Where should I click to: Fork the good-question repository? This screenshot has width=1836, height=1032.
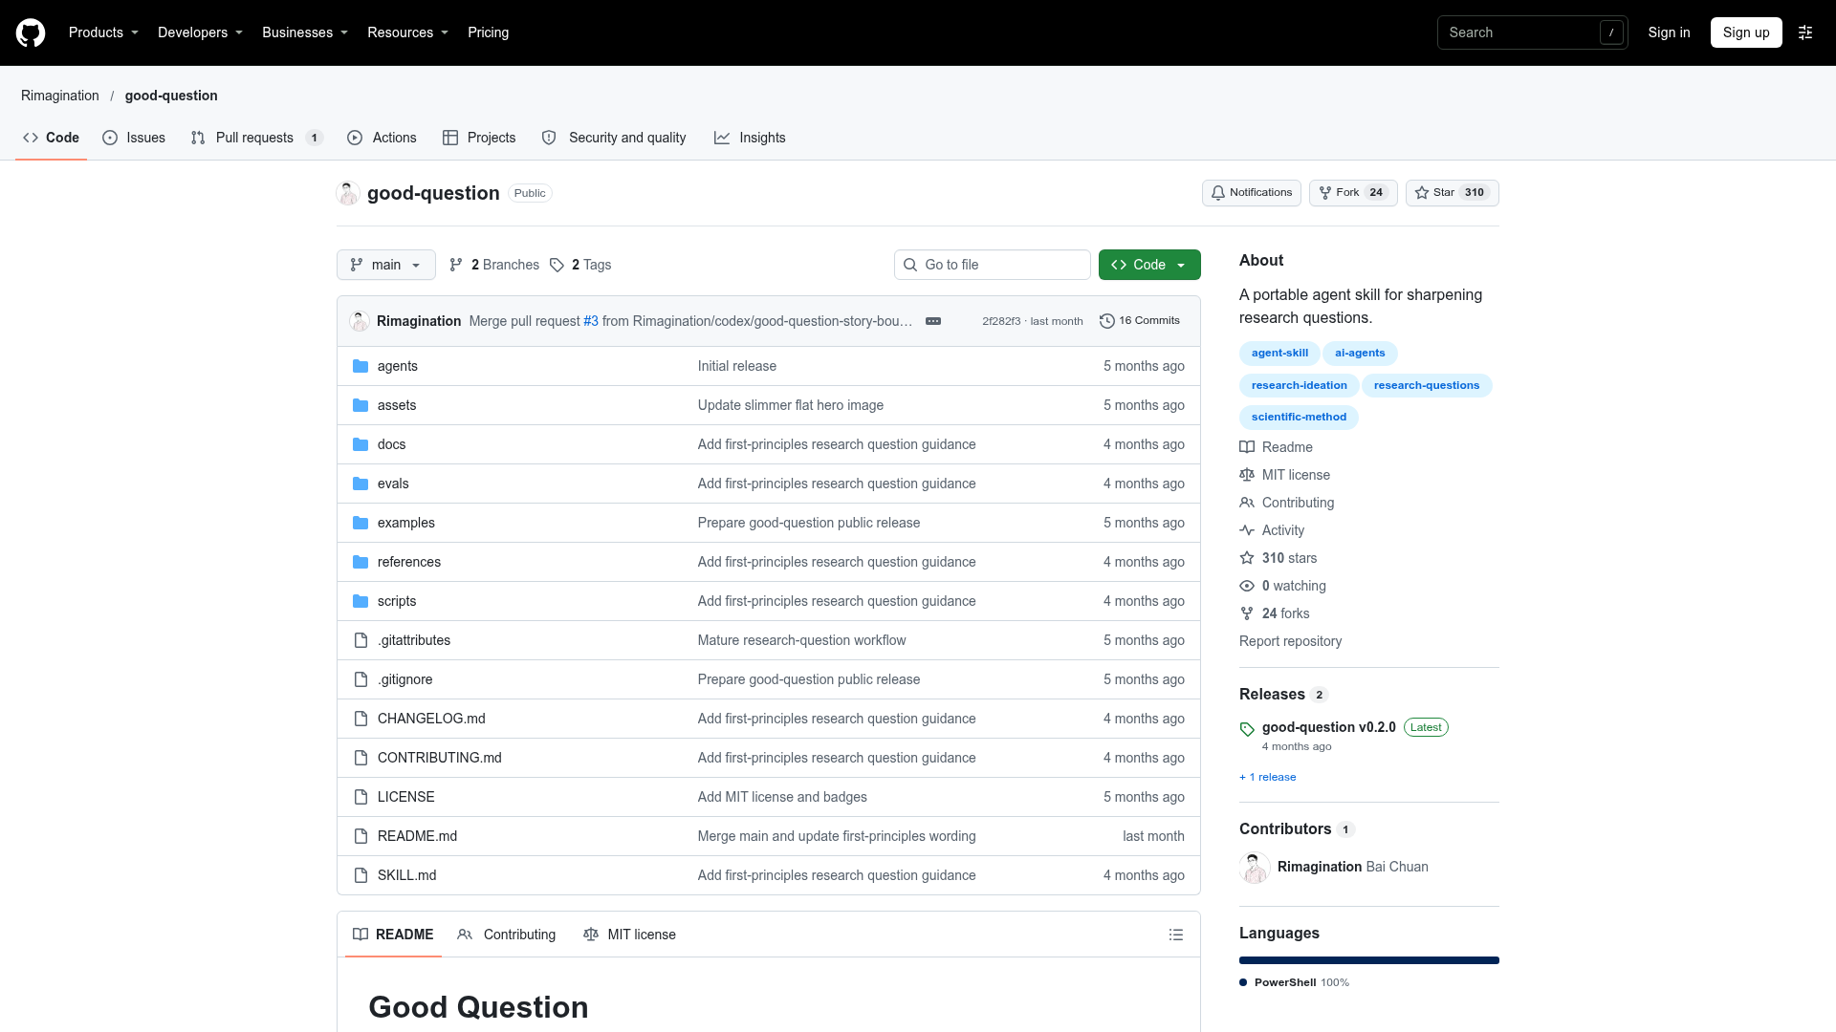[1353, 193]
